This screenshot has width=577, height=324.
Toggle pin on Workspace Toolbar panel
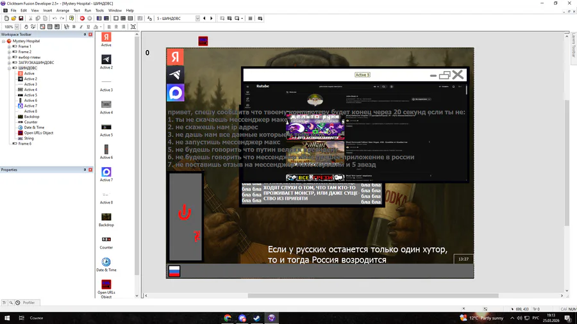point(85,35)
